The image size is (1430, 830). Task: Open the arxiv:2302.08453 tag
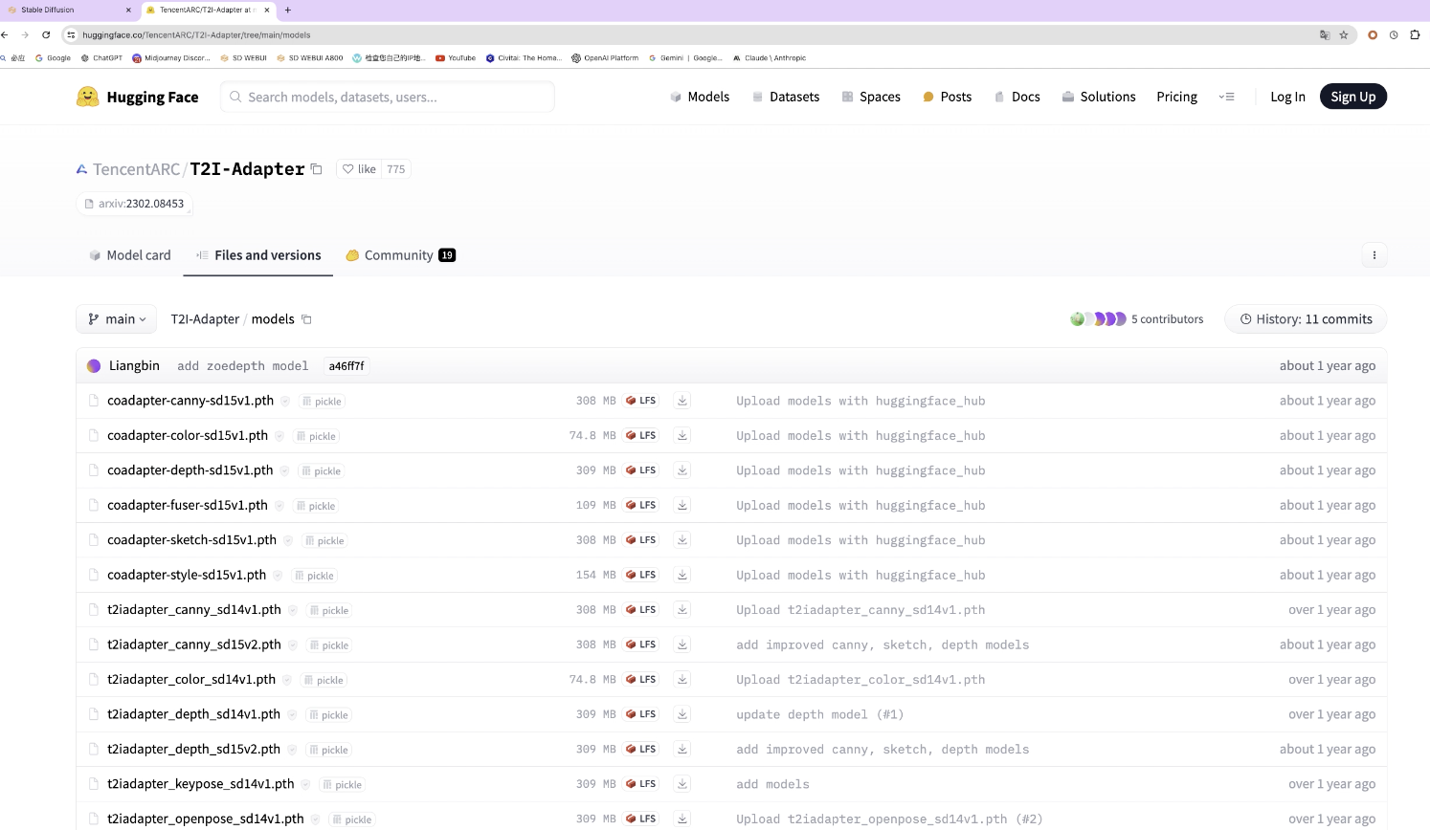coord(134,204)
